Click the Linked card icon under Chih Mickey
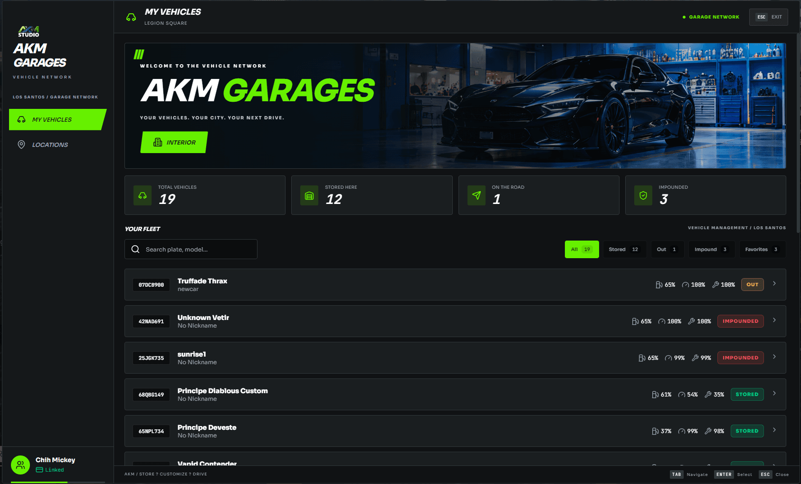 39,470
